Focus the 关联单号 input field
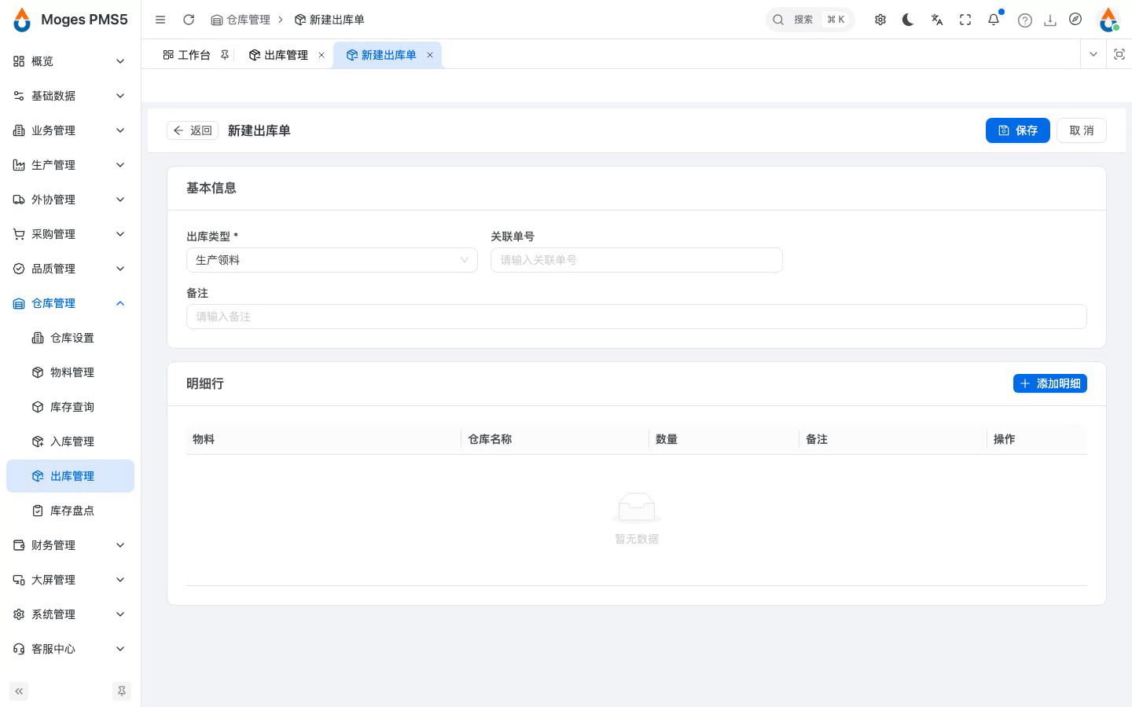 coord(637,260)
